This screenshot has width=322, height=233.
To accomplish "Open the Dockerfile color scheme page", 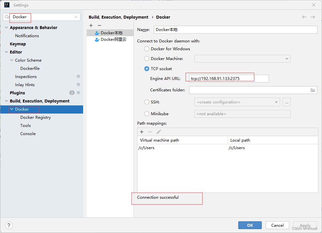I will tap(30, 69).
